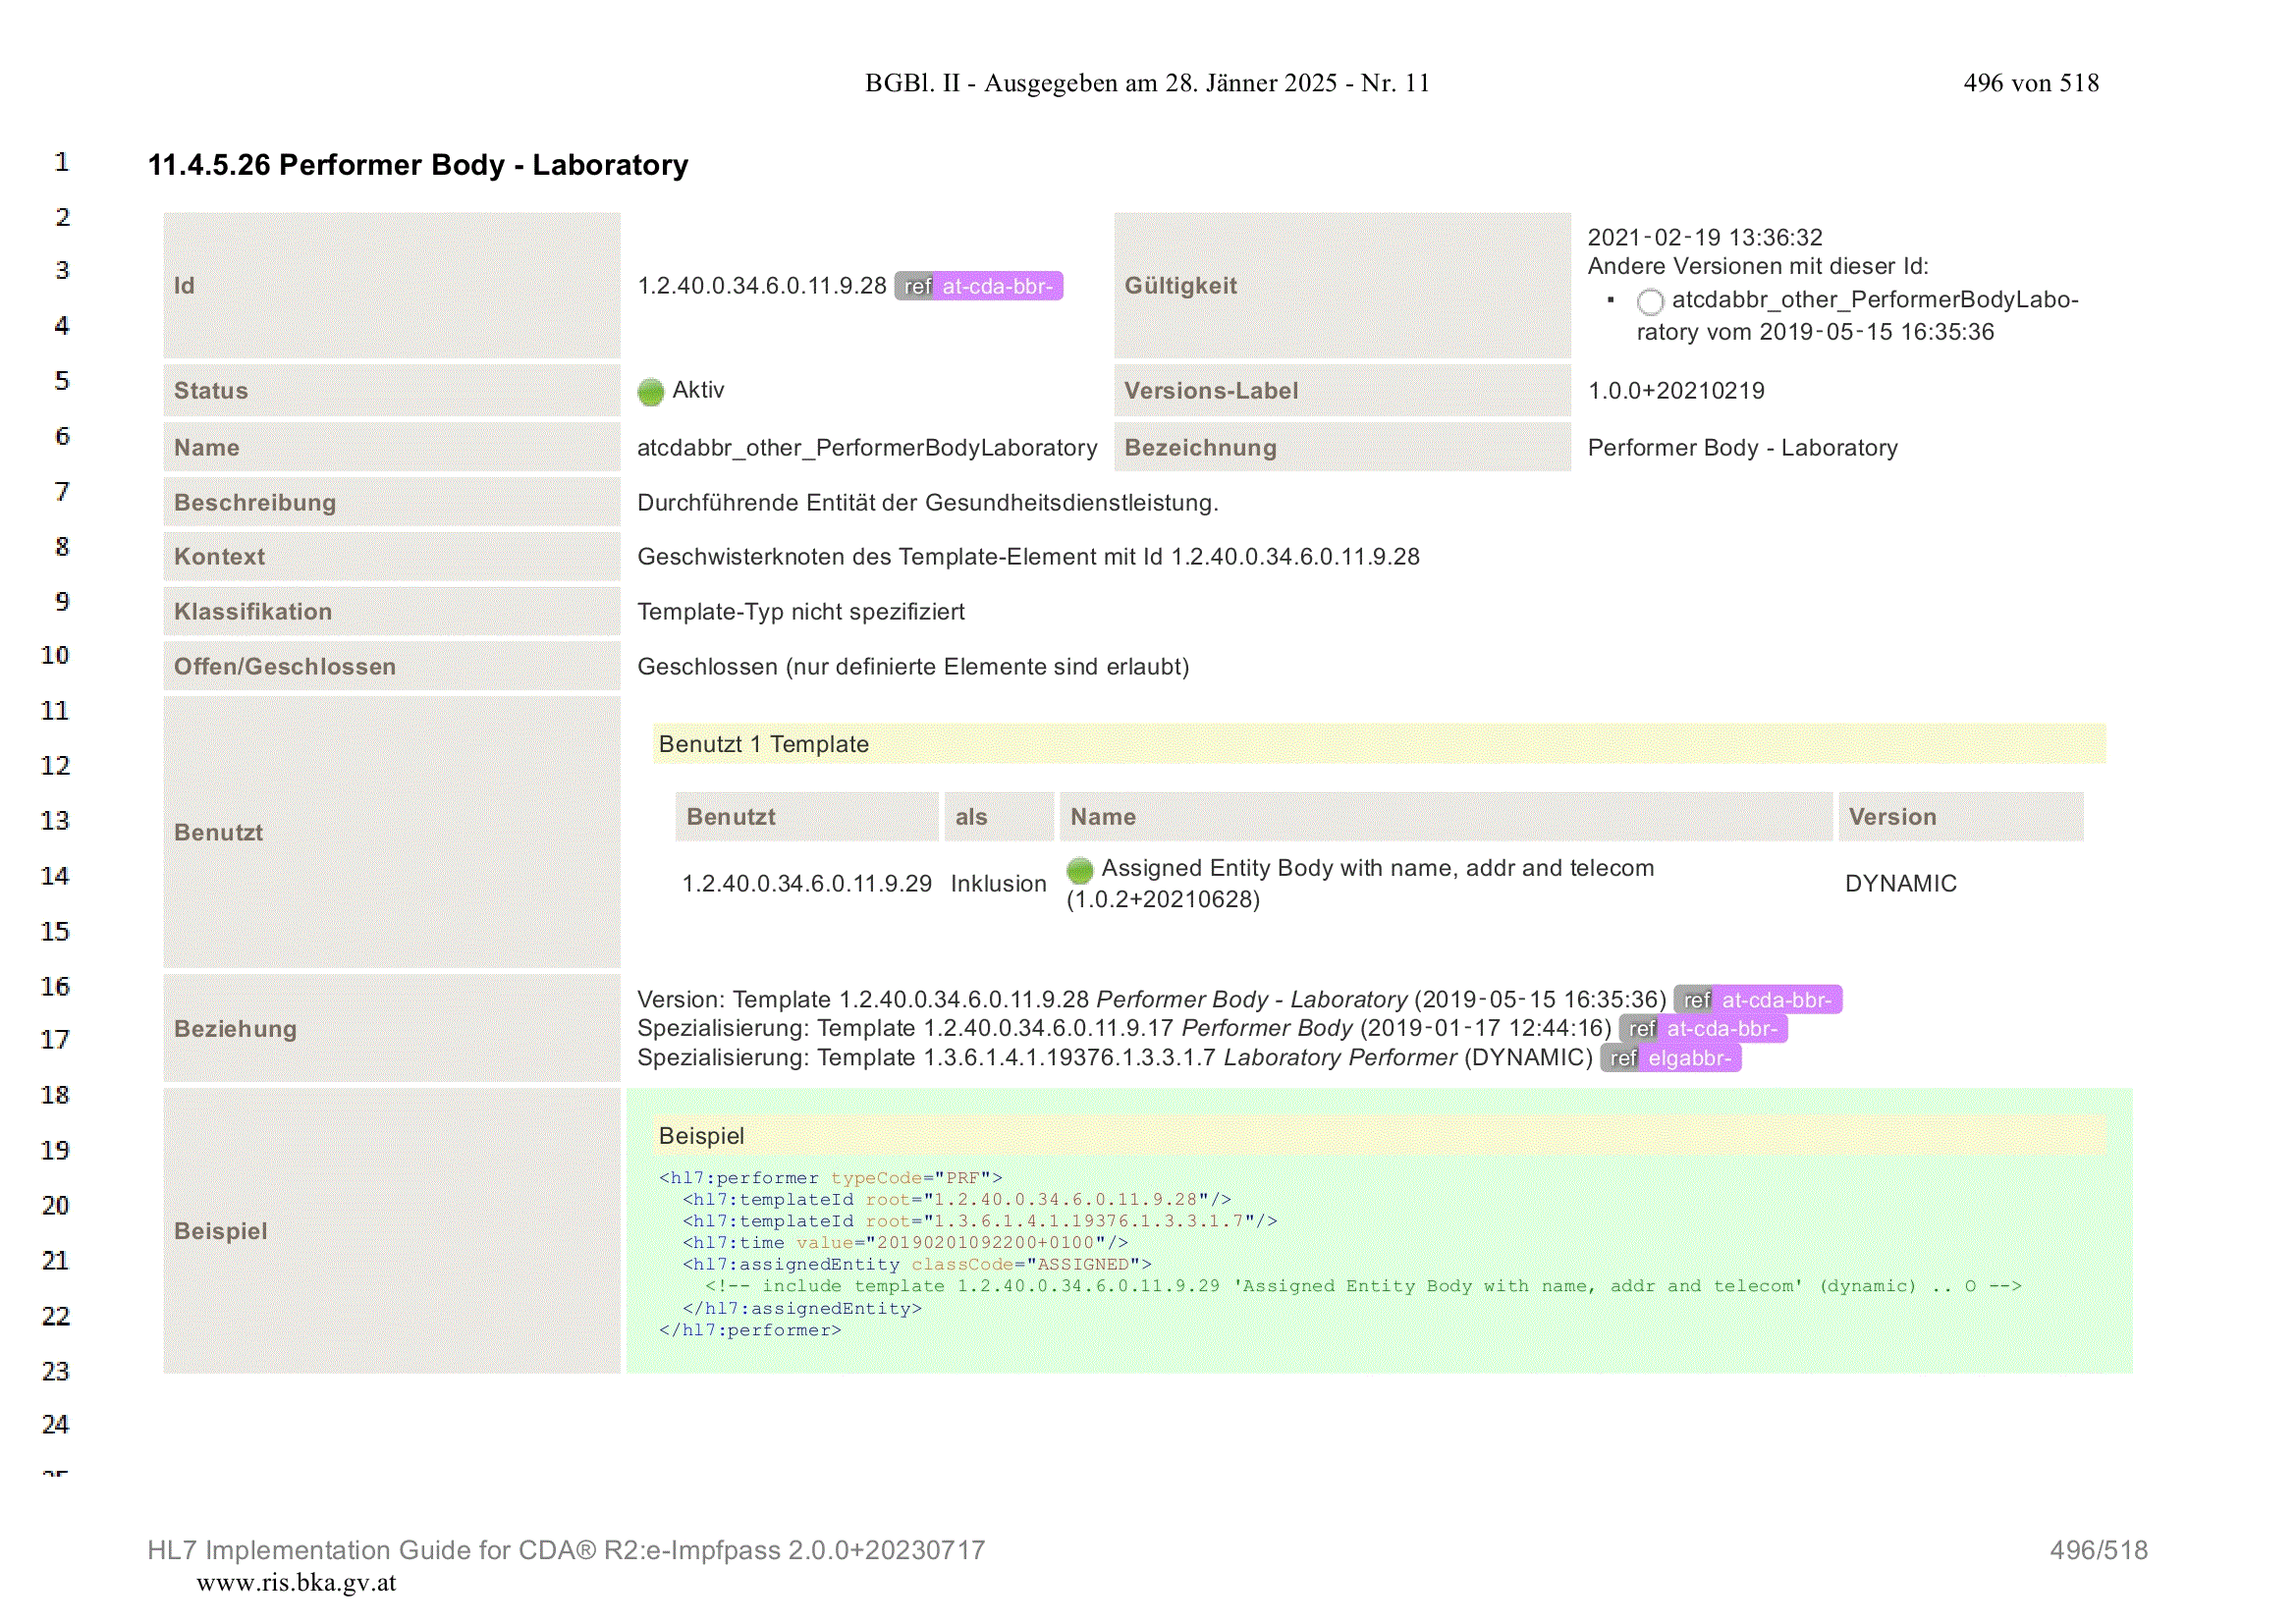Click the grey circle icon before atcdabbr_other_PerformerBodyLabo-

coord(1650,301)
